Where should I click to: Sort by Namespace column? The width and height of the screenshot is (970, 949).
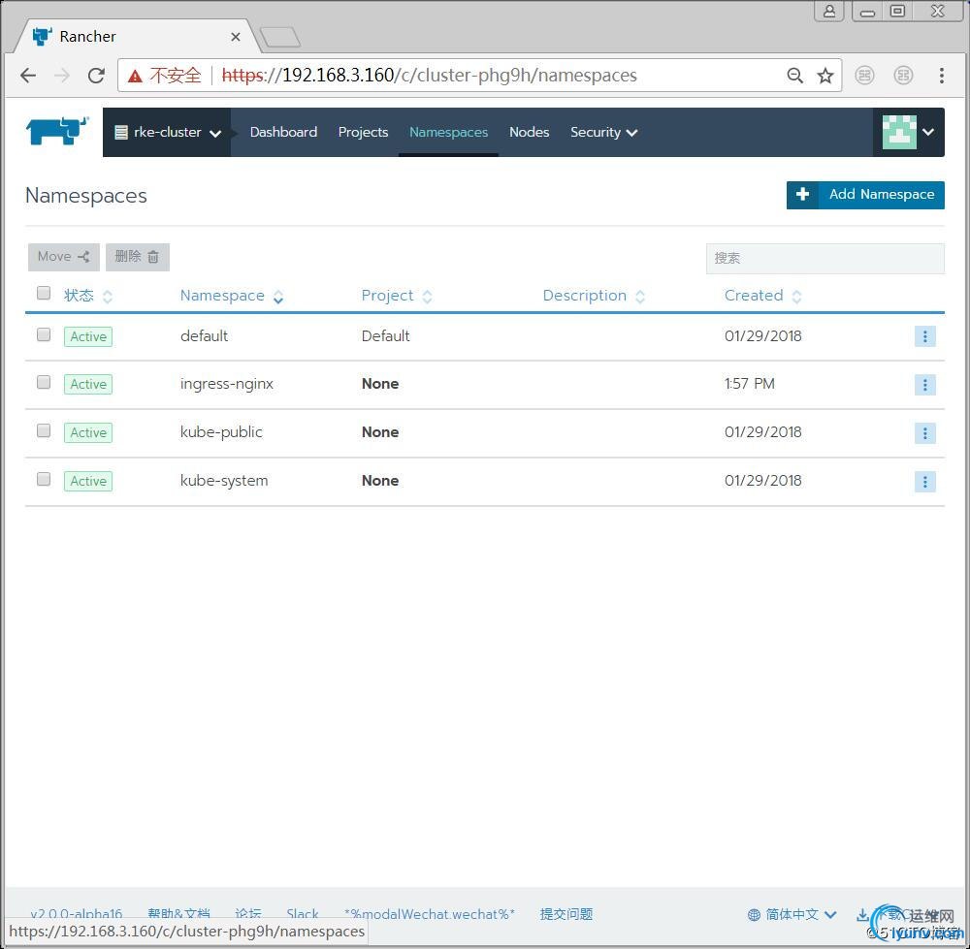(232, 296)
